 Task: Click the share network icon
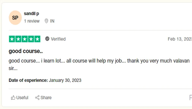point(37,98)
